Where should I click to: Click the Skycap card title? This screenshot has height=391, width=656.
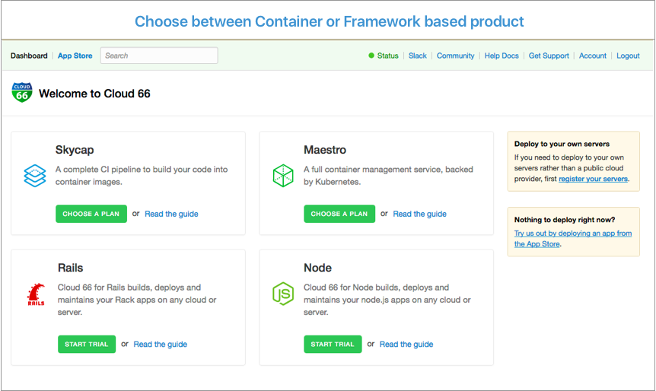coord(75,150)
